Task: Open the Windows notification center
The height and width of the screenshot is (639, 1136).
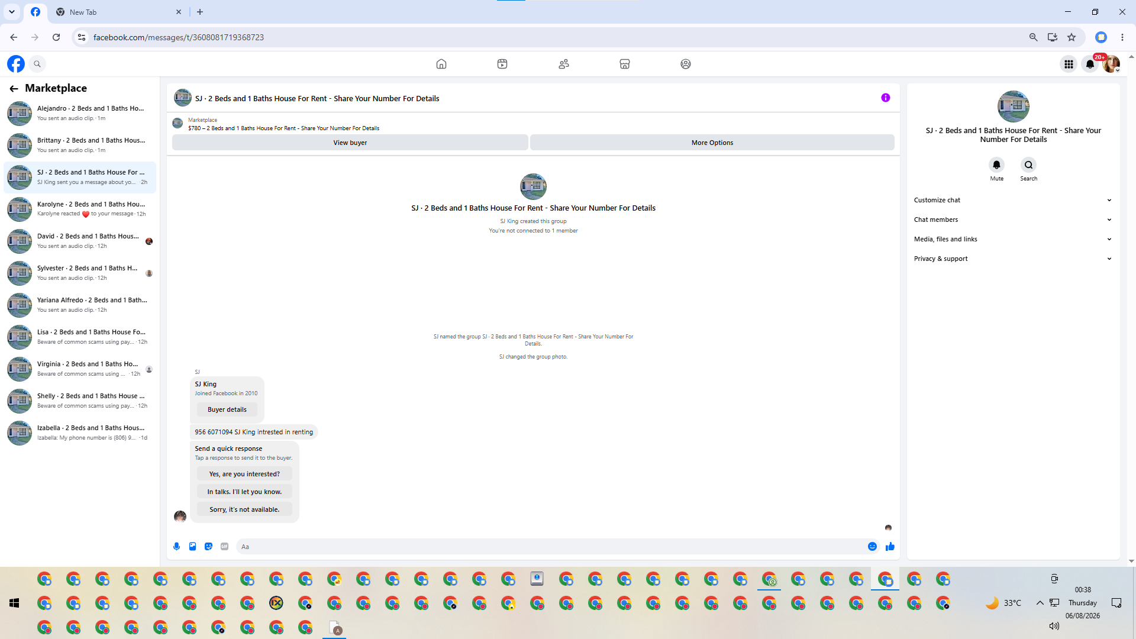Action: [1116, 603]
